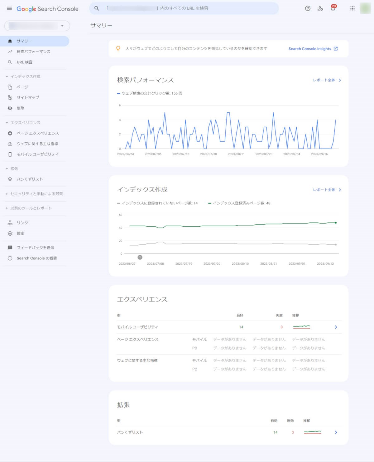
Task: Click the URL inspection search field
Action: point(187,8)
